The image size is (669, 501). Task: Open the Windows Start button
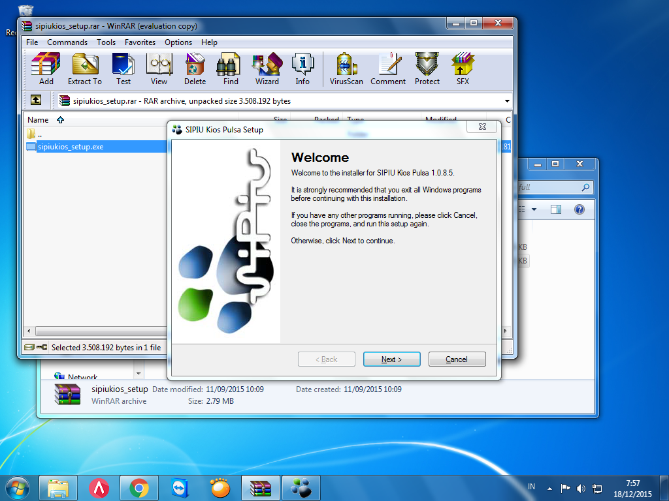[x=18, y=488]
